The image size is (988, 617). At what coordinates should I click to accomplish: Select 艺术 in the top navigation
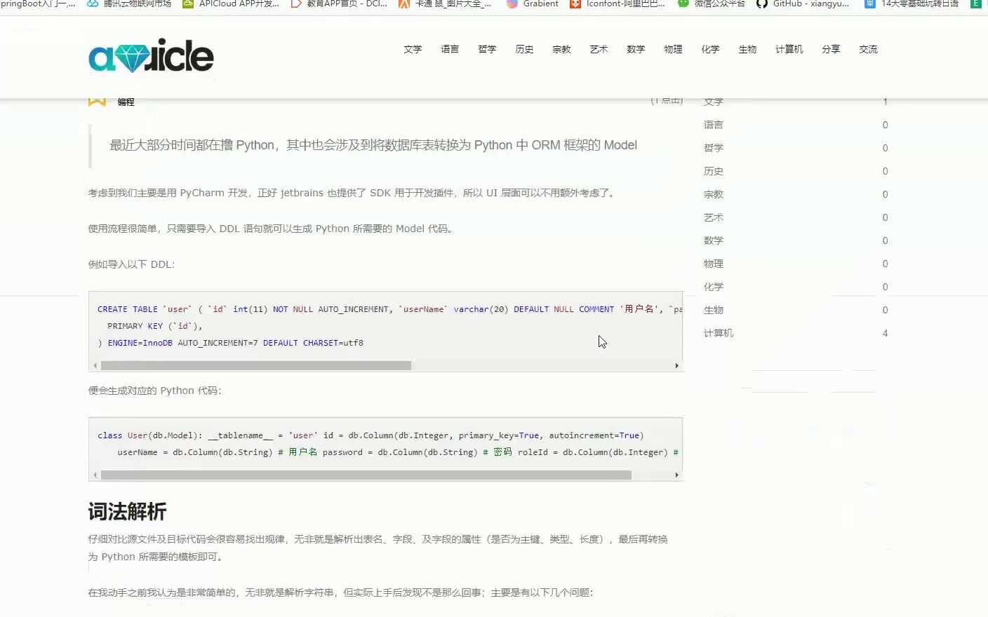tap(599, 49)
